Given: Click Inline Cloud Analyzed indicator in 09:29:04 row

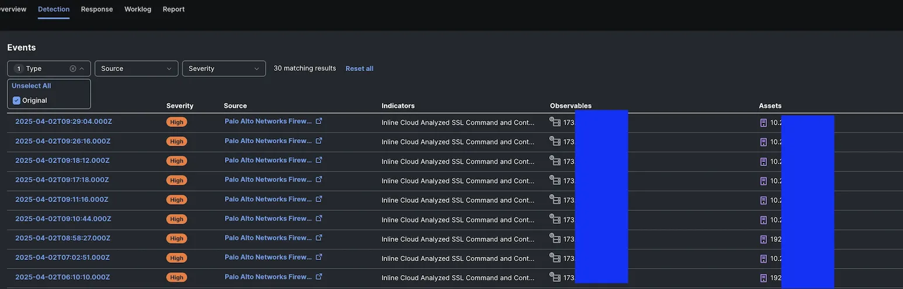Looking at the screenshot, I should (x=458, y=122).
